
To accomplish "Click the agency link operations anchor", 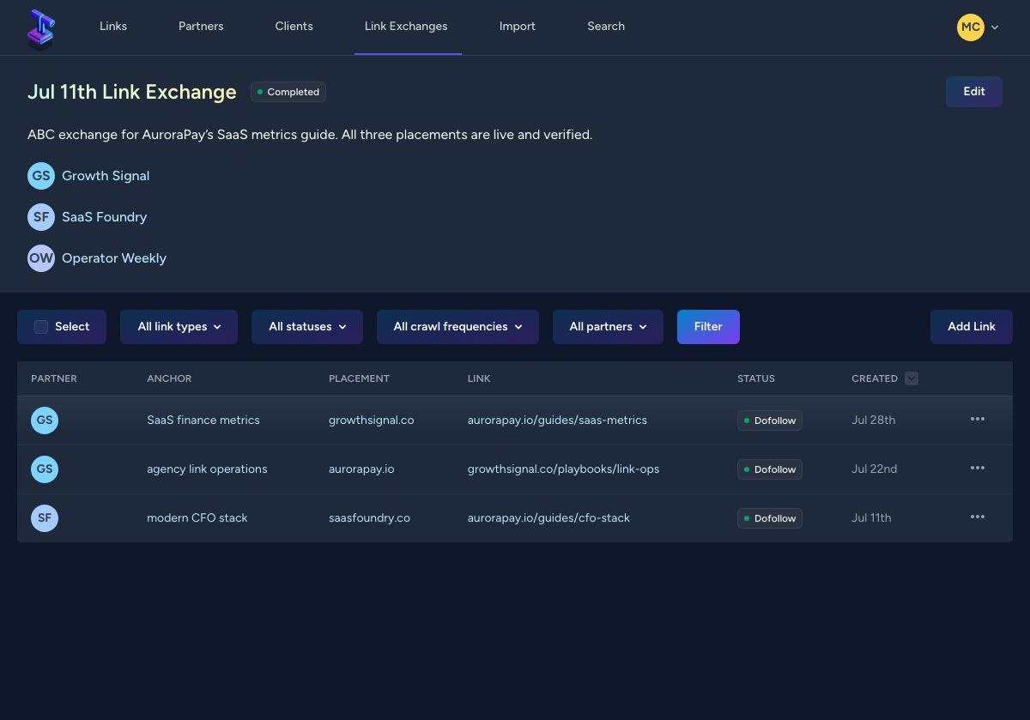I will [x=207, y=469].
